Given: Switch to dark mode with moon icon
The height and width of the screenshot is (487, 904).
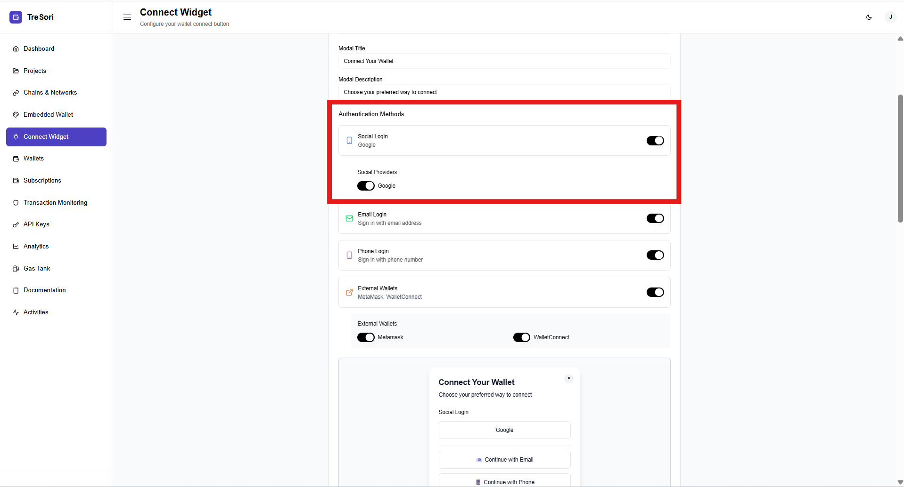Looking at the screenshot, I should [x=869, y=17].
